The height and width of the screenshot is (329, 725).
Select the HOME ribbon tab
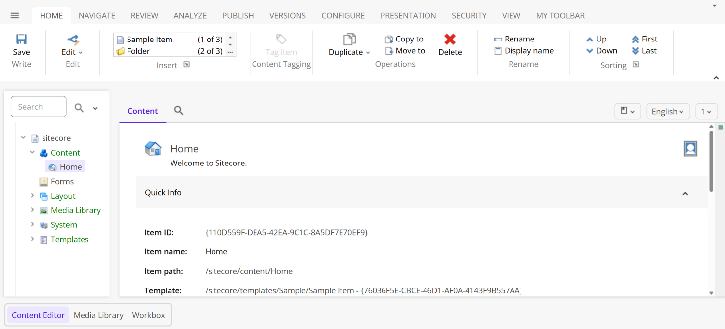[51, 16]
